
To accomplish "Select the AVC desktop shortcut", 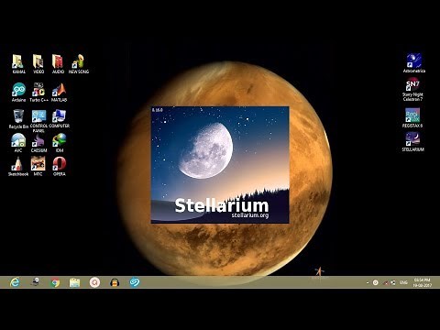I will pyautogui.click(x=18, y=143).
